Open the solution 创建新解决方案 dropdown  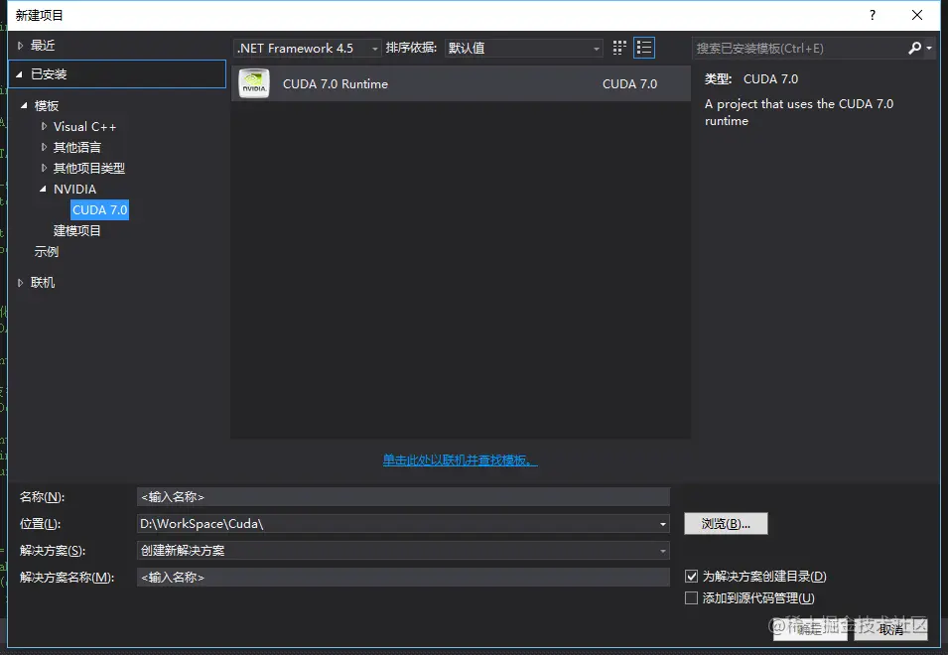(403, 551)
